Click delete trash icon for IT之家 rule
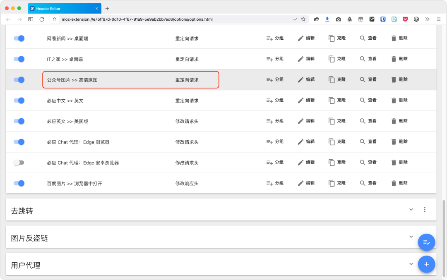 click(x=394, y=59)
